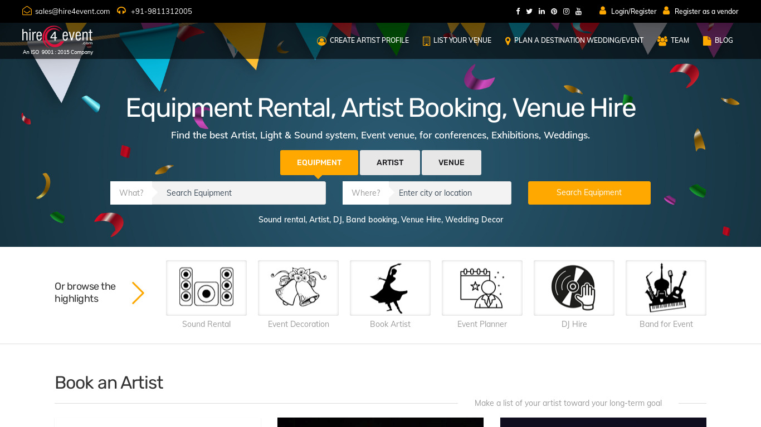This screenshot has width=761, height=427.
Task: Open the LinkedIn social icon
Action: click(542, 11)
